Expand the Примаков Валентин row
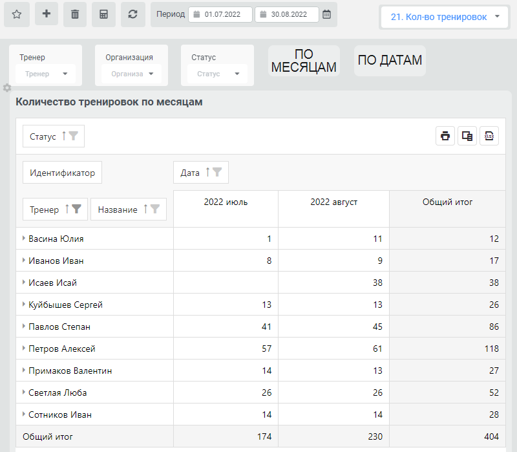517x452 pixels. 24,370
